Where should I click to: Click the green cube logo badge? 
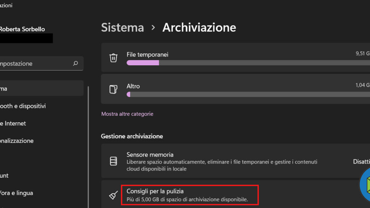(365, 185)
